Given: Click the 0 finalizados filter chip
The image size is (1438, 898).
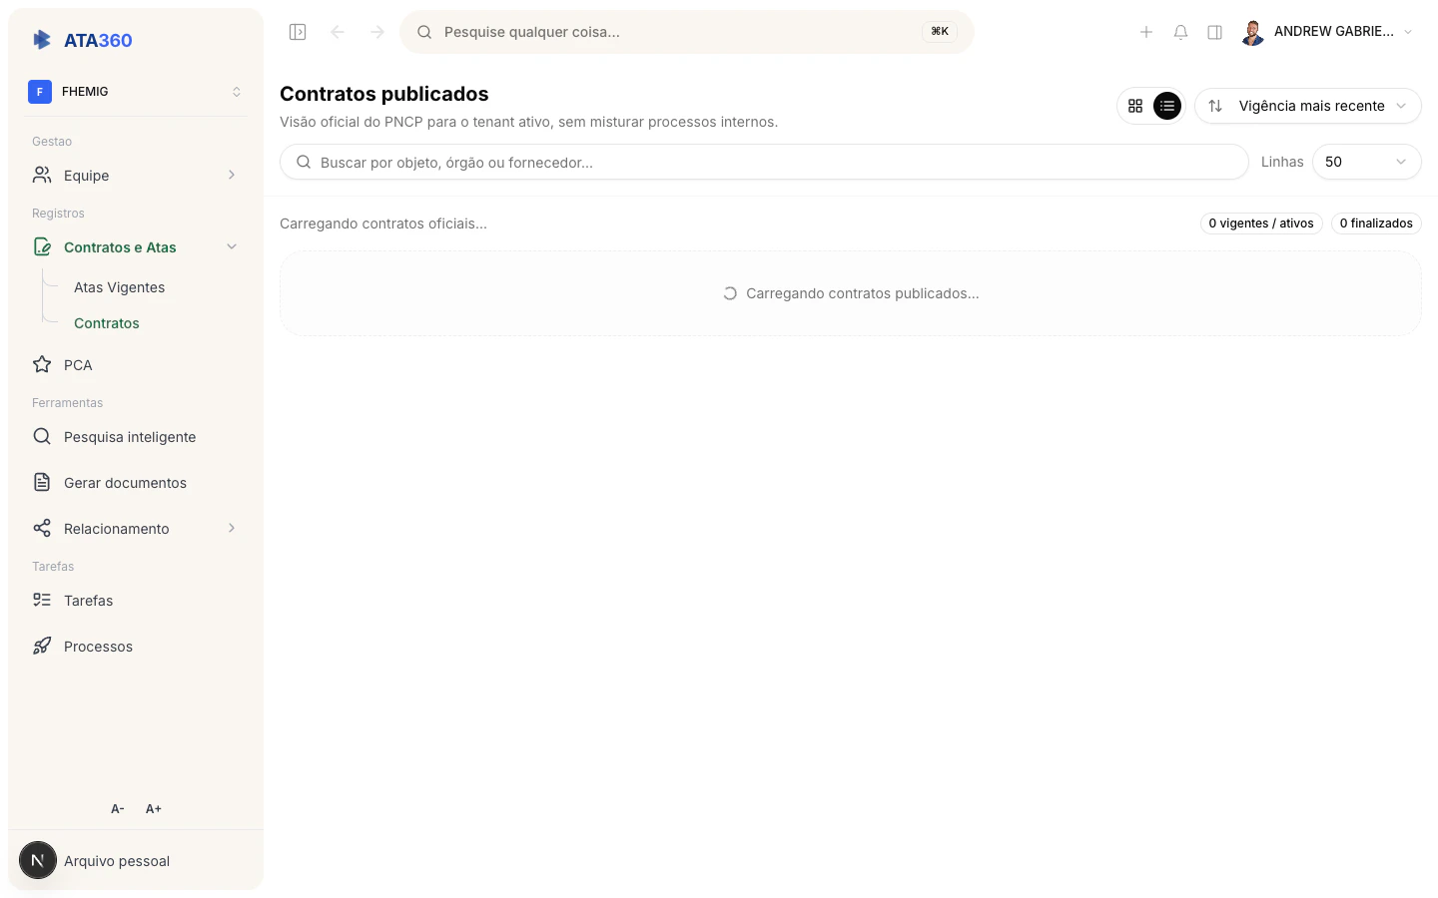Looking at the screenshot, I should (1376, 224).
